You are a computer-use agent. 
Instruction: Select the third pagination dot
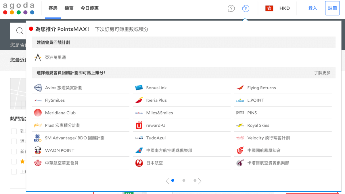tap(195, 181)
